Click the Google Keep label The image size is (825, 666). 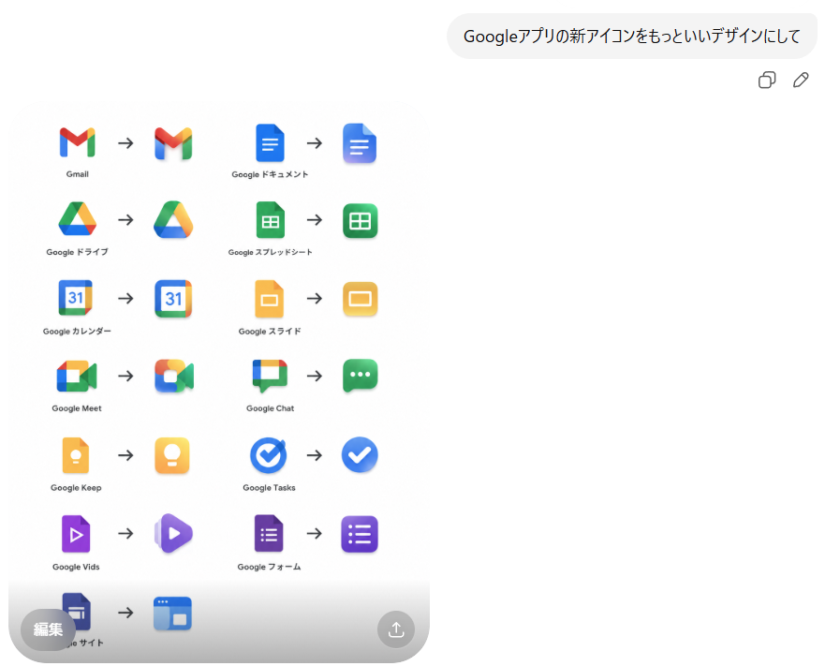coord(76,488)
